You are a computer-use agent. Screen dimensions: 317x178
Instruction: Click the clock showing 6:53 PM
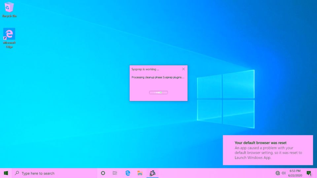295,171
